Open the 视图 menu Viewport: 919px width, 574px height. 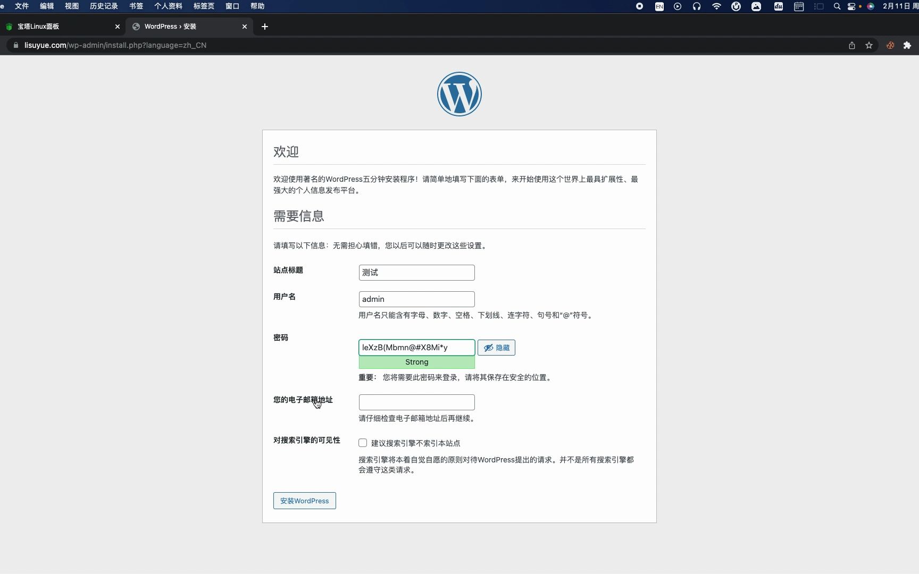pyautogui.click(x=72, y=6)
